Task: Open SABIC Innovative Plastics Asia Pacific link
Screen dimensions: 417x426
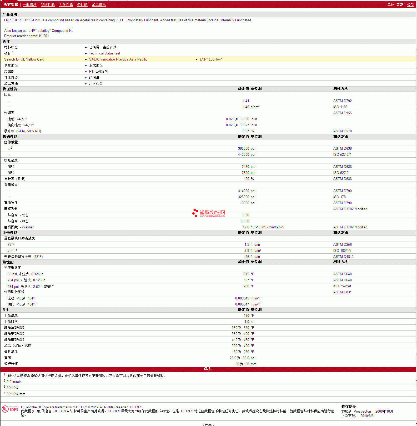Action: point(118,59)
